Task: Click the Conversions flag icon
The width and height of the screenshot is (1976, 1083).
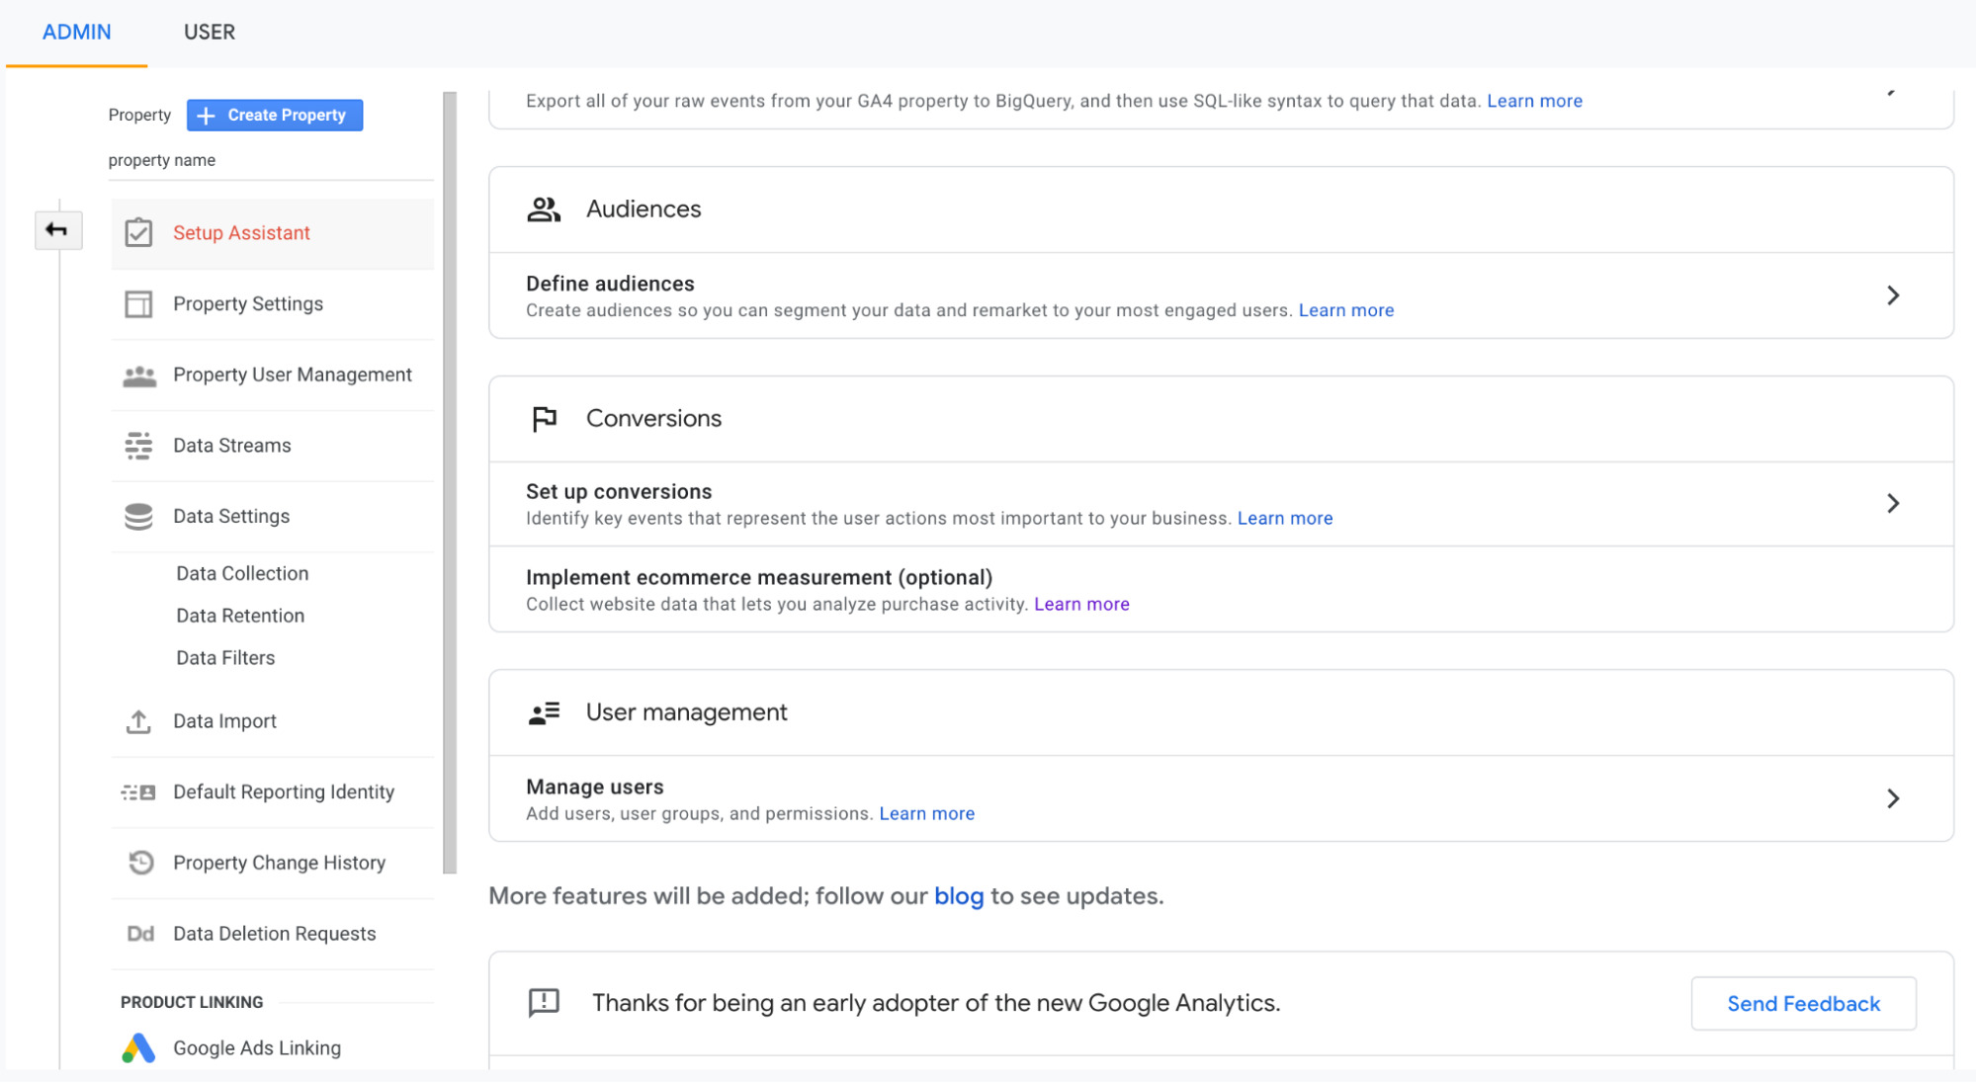Action: pos(543,418)
